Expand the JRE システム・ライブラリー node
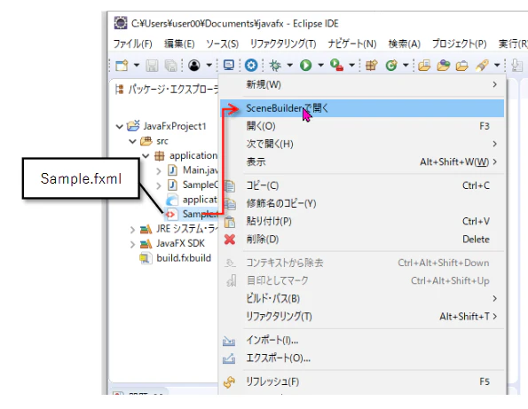Screen dimensions: 528x409 coord(132,230)
